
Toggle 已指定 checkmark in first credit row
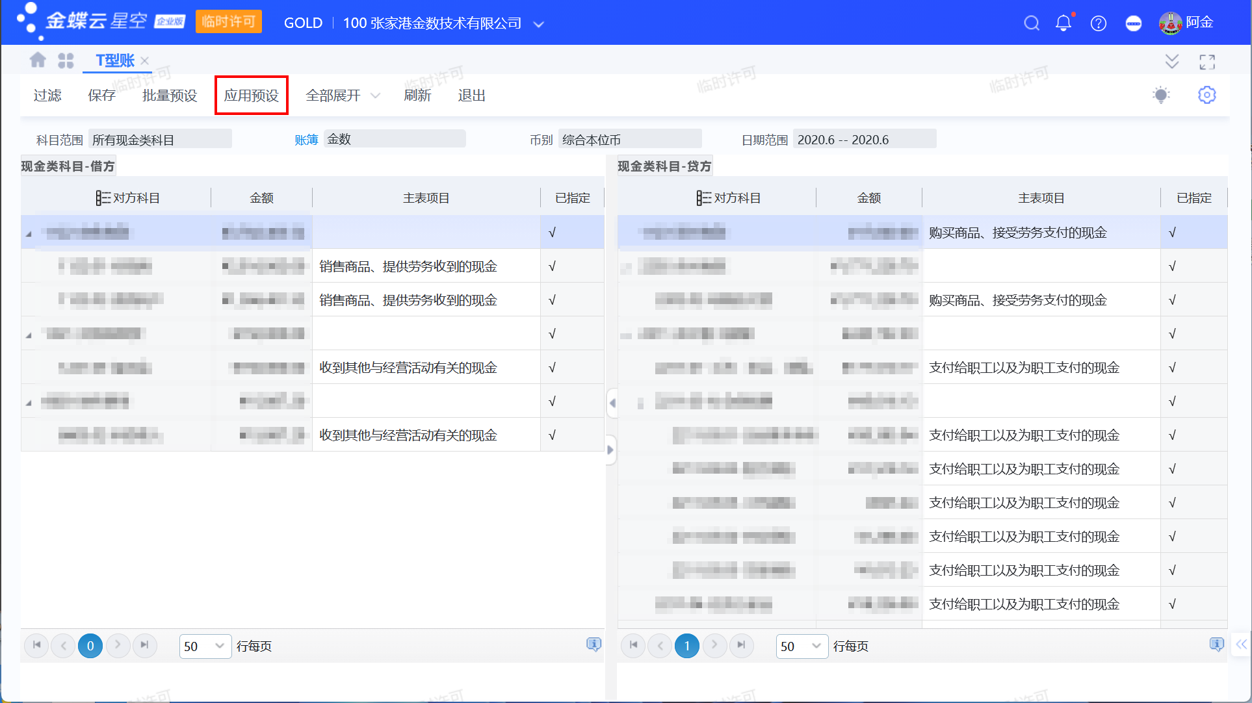pyautogui.click(x=1172, y=233)
